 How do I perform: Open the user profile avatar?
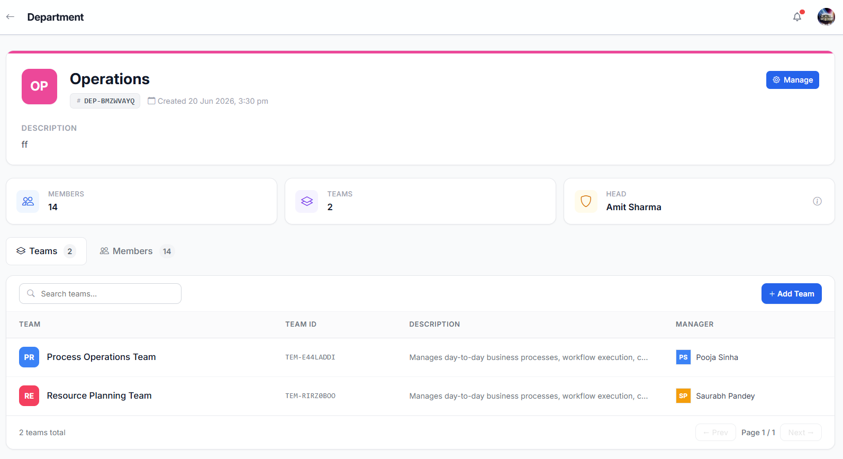click(826, 17)
